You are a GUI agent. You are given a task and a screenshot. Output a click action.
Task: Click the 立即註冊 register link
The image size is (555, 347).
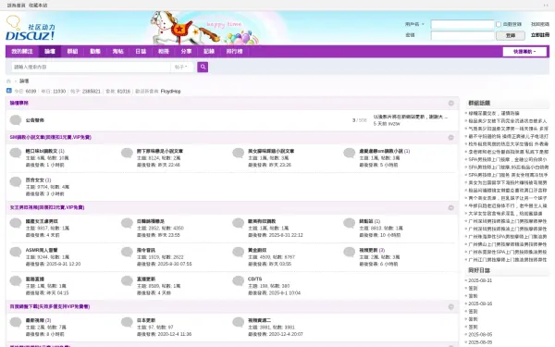540,35
